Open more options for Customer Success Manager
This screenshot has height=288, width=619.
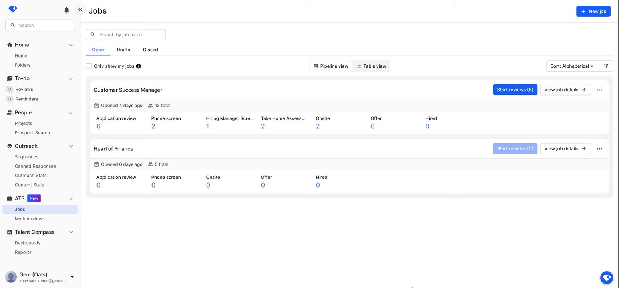click(599, 90)
